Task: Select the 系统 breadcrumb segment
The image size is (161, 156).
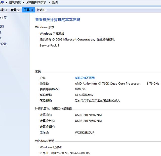Action: click(x=55, y=2)
